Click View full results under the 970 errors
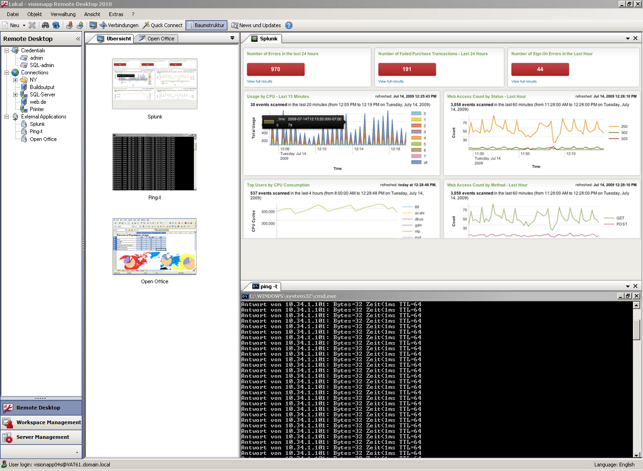This screenshot has width=643, height=471. 259,81
